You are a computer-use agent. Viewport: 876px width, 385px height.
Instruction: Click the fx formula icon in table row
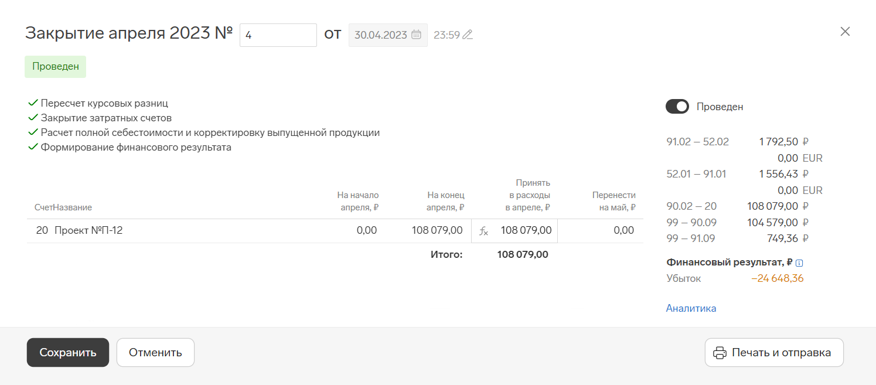(483, 231)
